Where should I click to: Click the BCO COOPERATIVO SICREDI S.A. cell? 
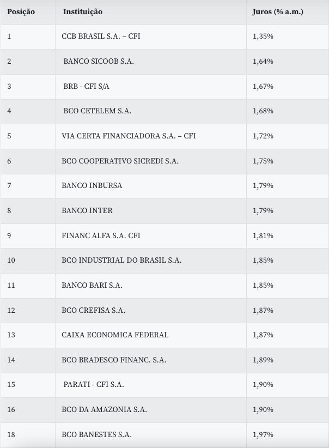coord(120,161)
